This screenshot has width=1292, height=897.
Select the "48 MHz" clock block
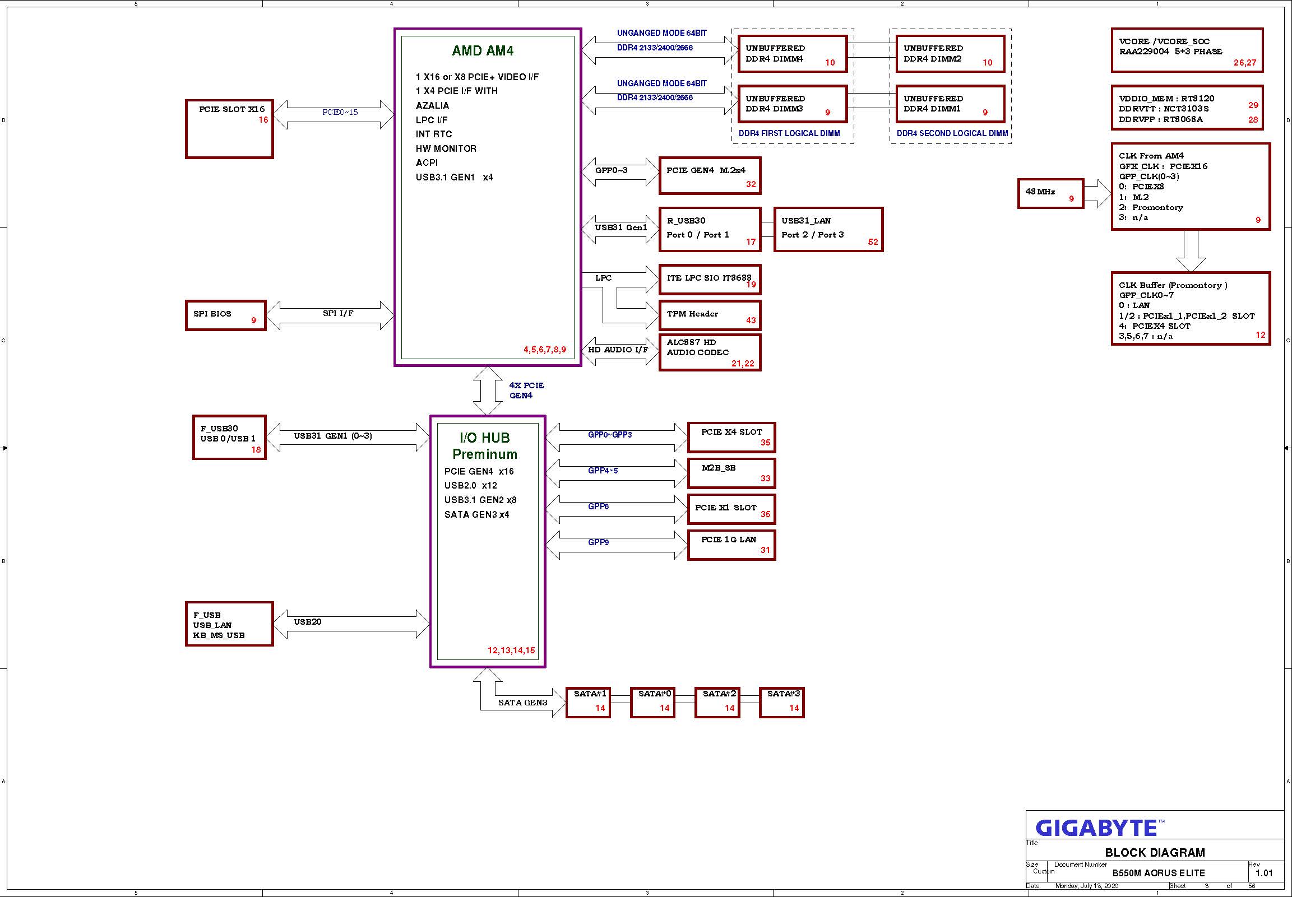pos(1051,194)
